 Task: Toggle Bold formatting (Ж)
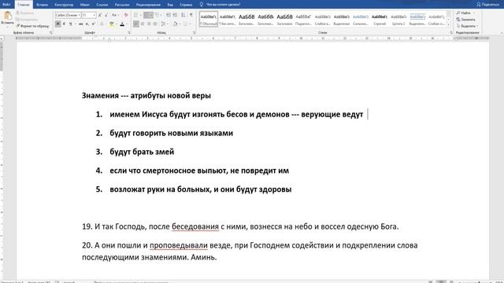[x=57, y=24]
